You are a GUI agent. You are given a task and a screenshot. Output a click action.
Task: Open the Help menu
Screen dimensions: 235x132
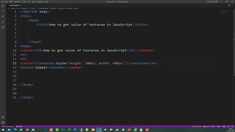point(46,1)
